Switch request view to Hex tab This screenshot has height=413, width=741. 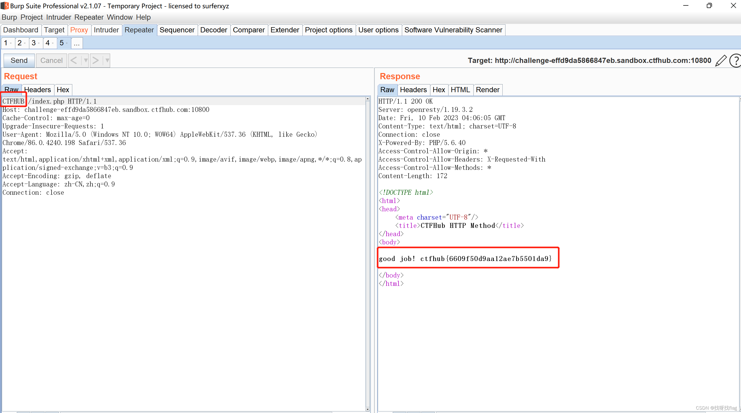coord(63,90)
